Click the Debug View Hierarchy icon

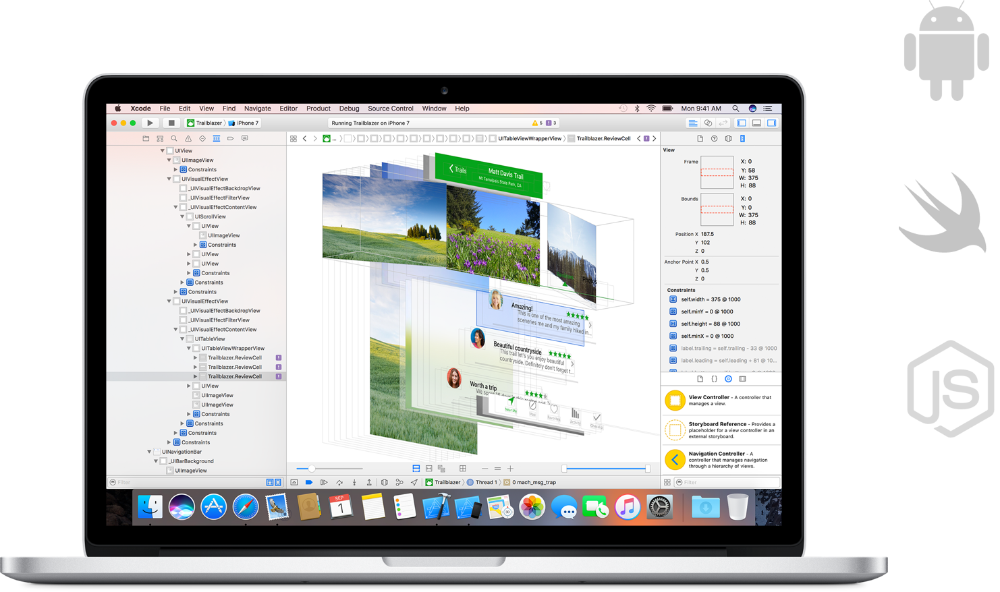click(385, 482)
